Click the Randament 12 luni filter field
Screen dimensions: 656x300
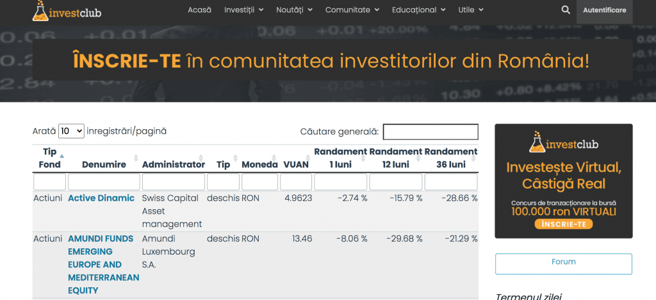[x=396, y=182]
